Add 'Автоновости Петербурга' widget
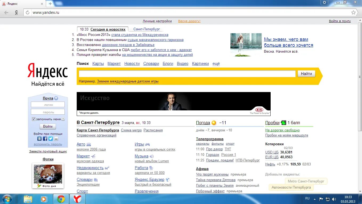 tap(291, 187)
